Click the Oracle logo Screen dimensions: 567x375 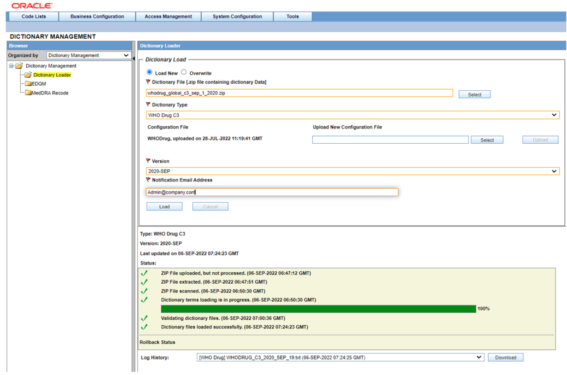tap(31, 5)
